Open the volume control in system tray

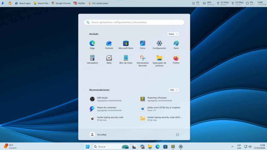[x=250, y=147]
